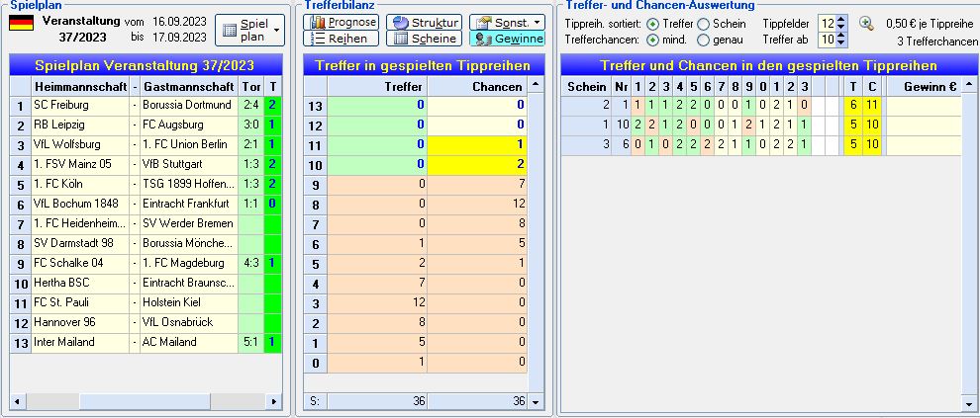Click Hannover 96 cell
980x418 pixels.
point(80,322)
